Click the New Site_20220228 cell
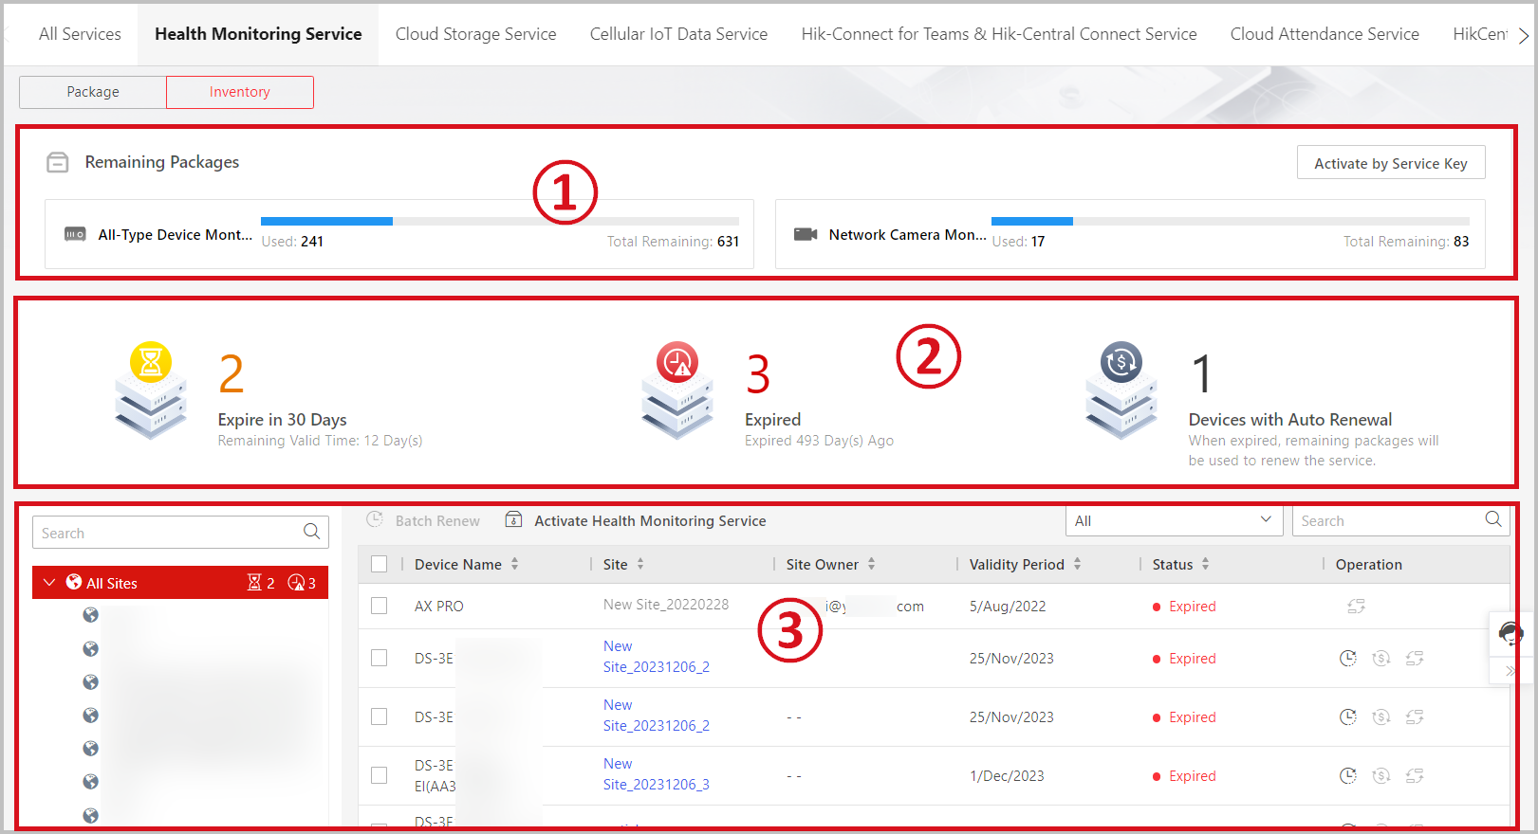 coord(666,605)
